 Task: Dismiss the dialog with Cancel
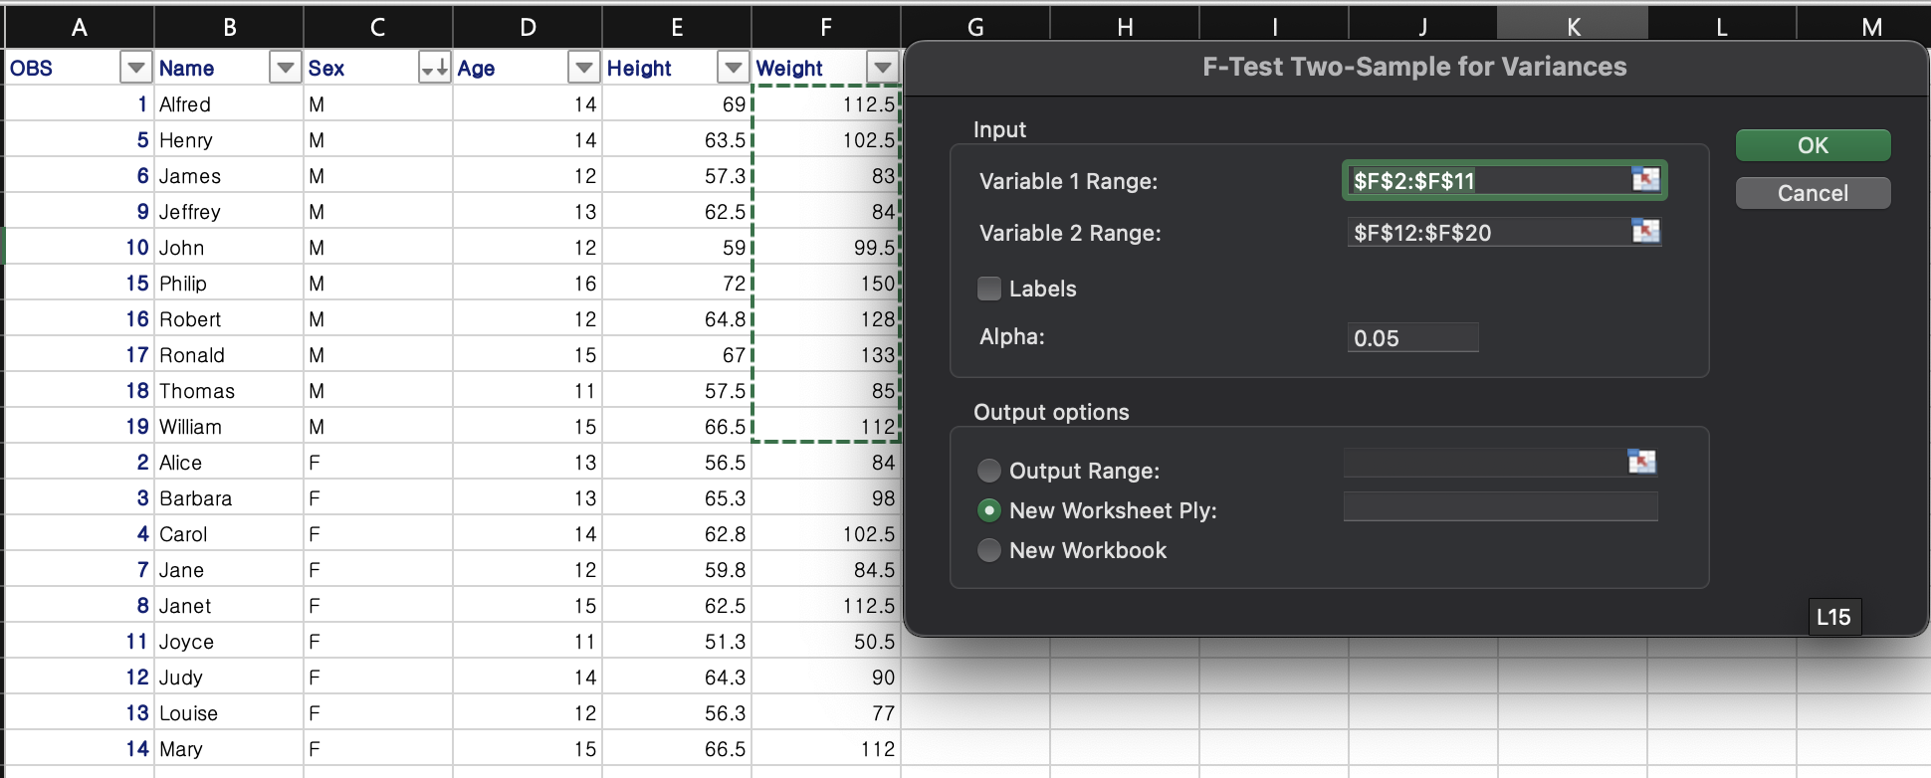(x=1813, y=193)
